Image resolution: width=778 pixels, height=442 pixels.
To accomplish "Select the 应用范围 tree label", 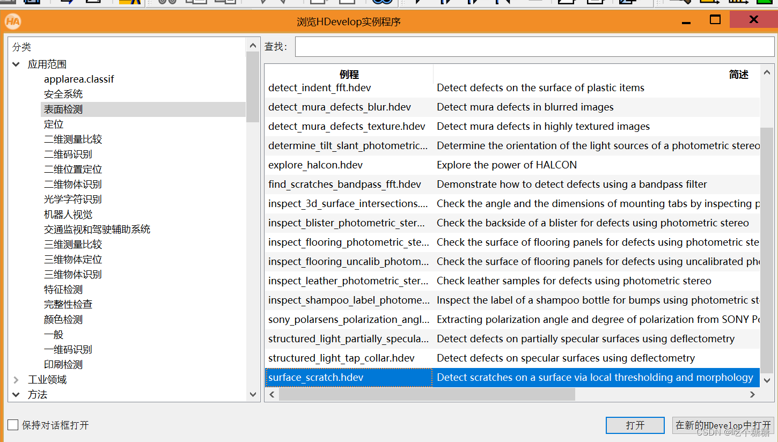I will (47, 64).
